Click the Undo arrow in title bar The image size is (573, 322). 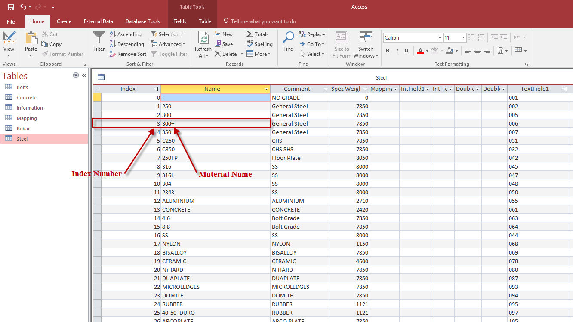coord(23,7)
